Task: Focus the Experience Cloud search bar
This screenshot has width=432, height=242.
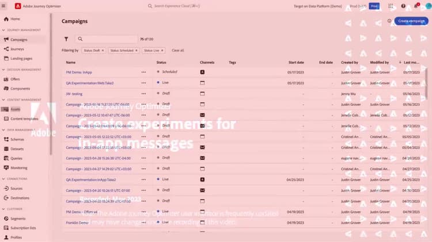Action: tap(176, 6)
